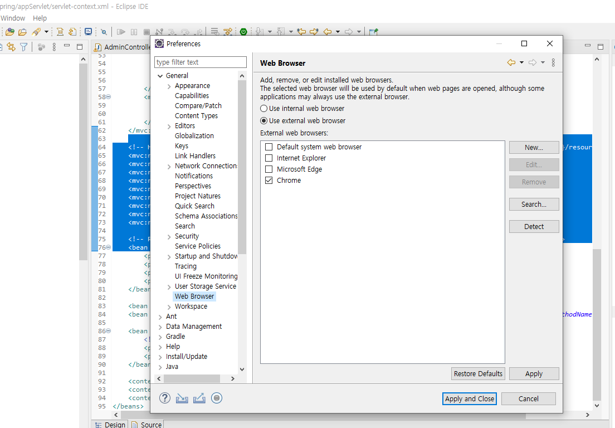This screenshot has height=428, width=615.
Task: Click the preferences tree vertical scrollbar
Action: click(x=242, y=167)
